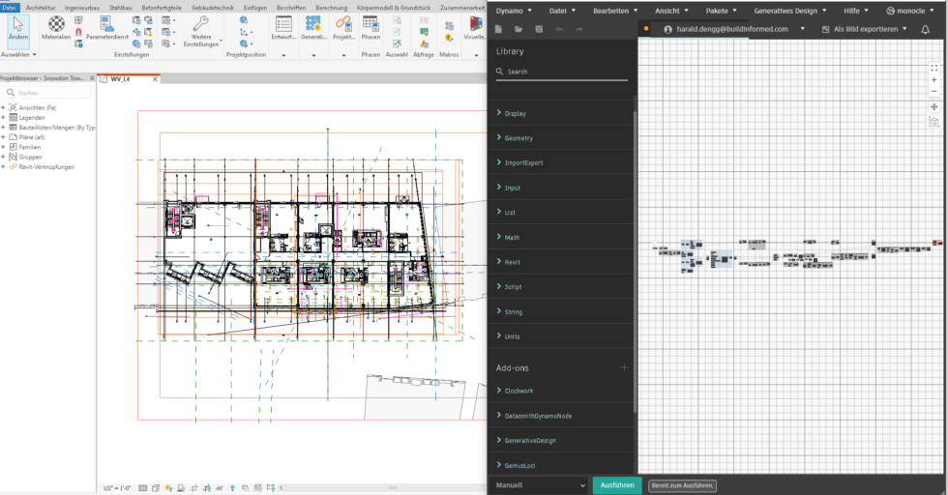Toggle pan mode on Dynamo canvas
Viewport: 948px width, 495px height.
(x=933, y=106)
